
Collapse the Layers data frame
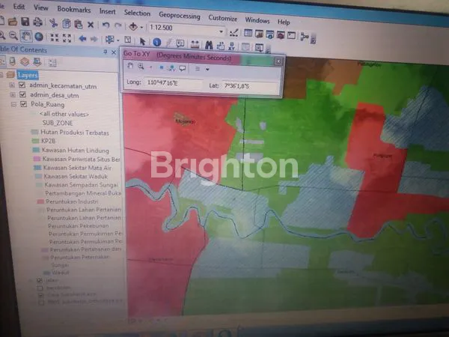pyautogui.click(x=1, y=75)
